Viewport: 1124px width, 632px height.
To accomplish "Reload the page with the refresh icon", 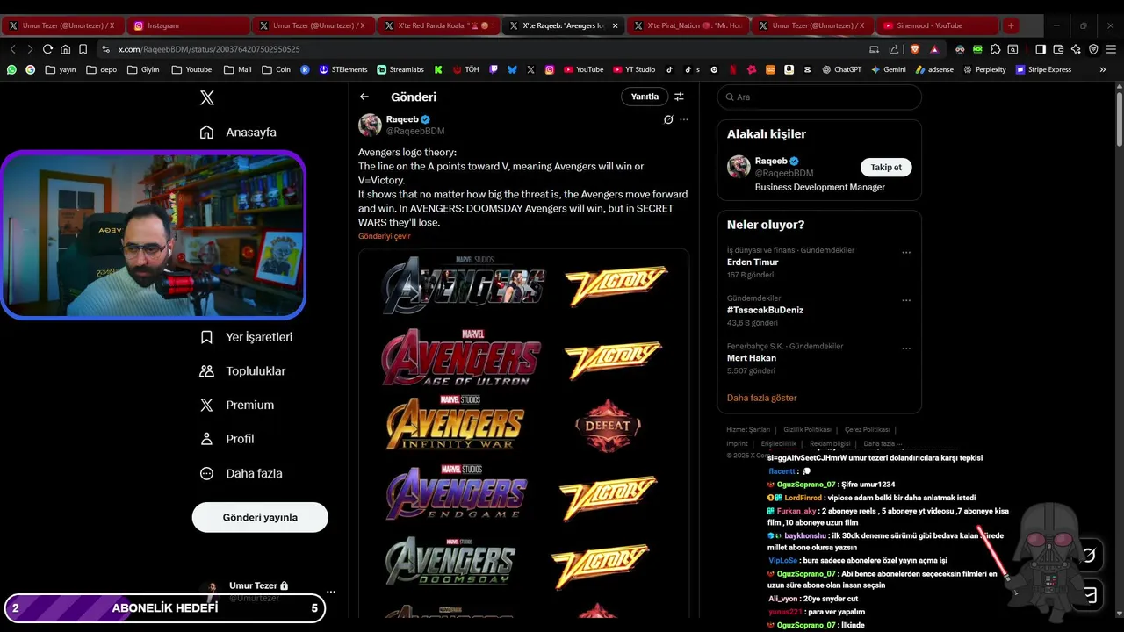I will pos(47,49).
